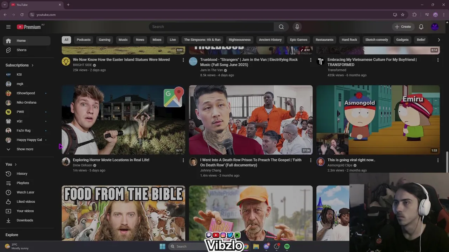Select The Simpsons: Hit & Run chip
The height and width of the screenshot is (252, 449).
202,40
